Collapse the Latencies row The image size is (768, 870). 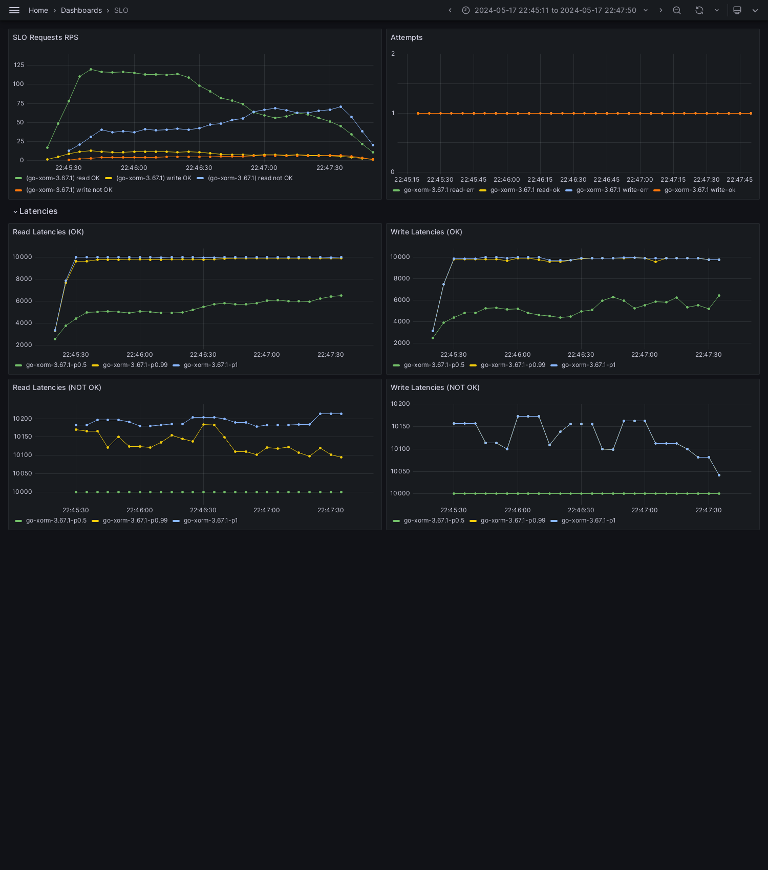(35, 211)
